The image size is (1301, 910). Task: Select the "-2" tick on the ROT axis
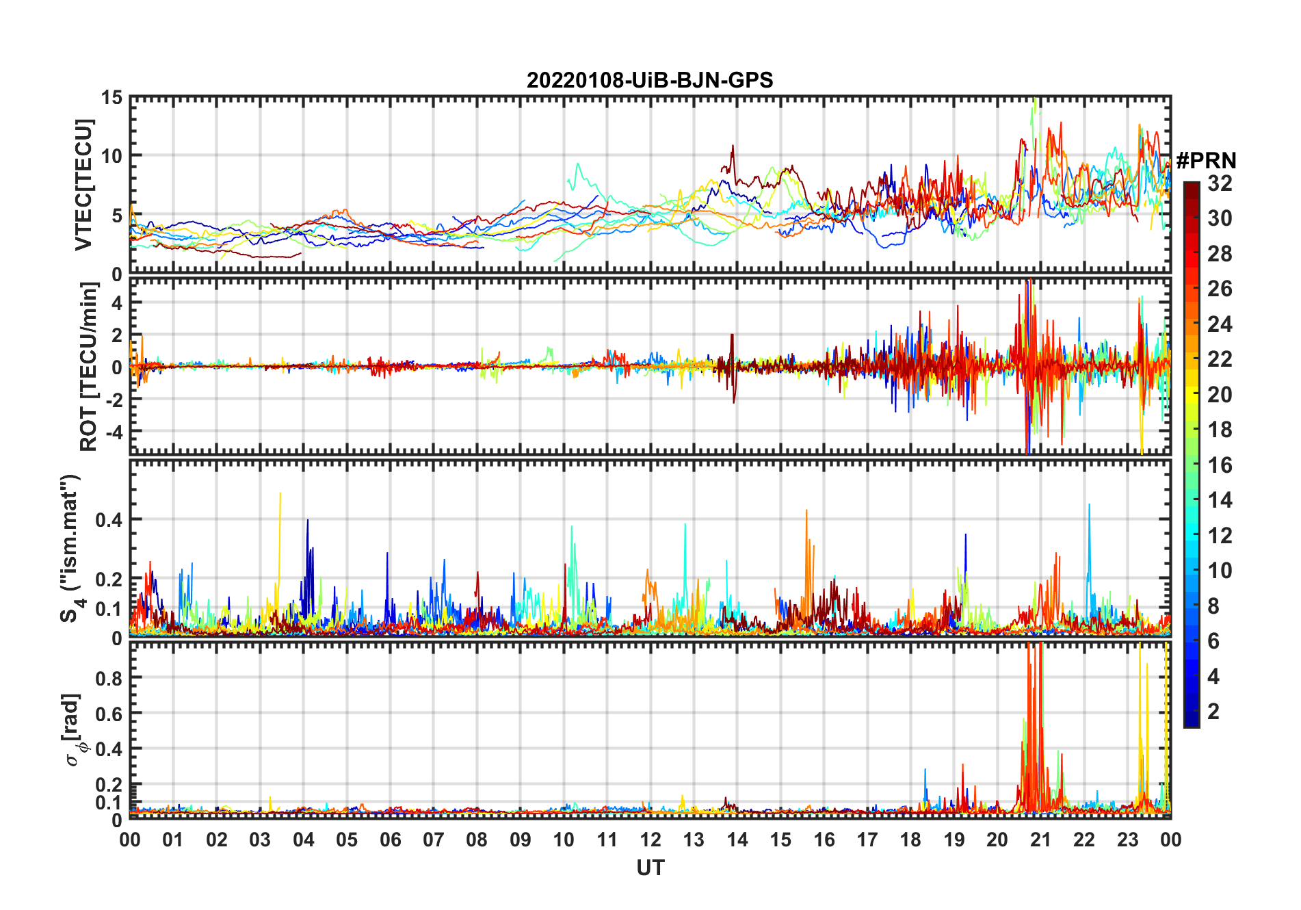pyautogui.click(x=114, y=400)
